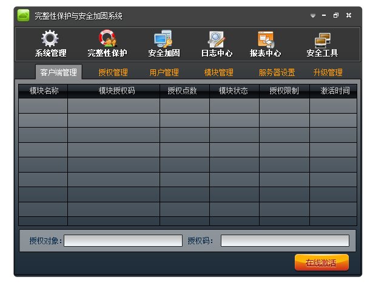Screen dimensions: 370x285
Task: Open the 安全加固 monitor icon
Action: click(x=163, y=40)
